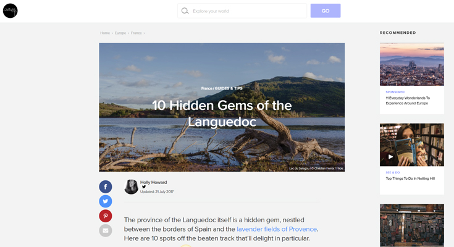The height and width of the screenshot is (247, 454).
Task: Open the France breadcrumb link
Action: (136, 33)
